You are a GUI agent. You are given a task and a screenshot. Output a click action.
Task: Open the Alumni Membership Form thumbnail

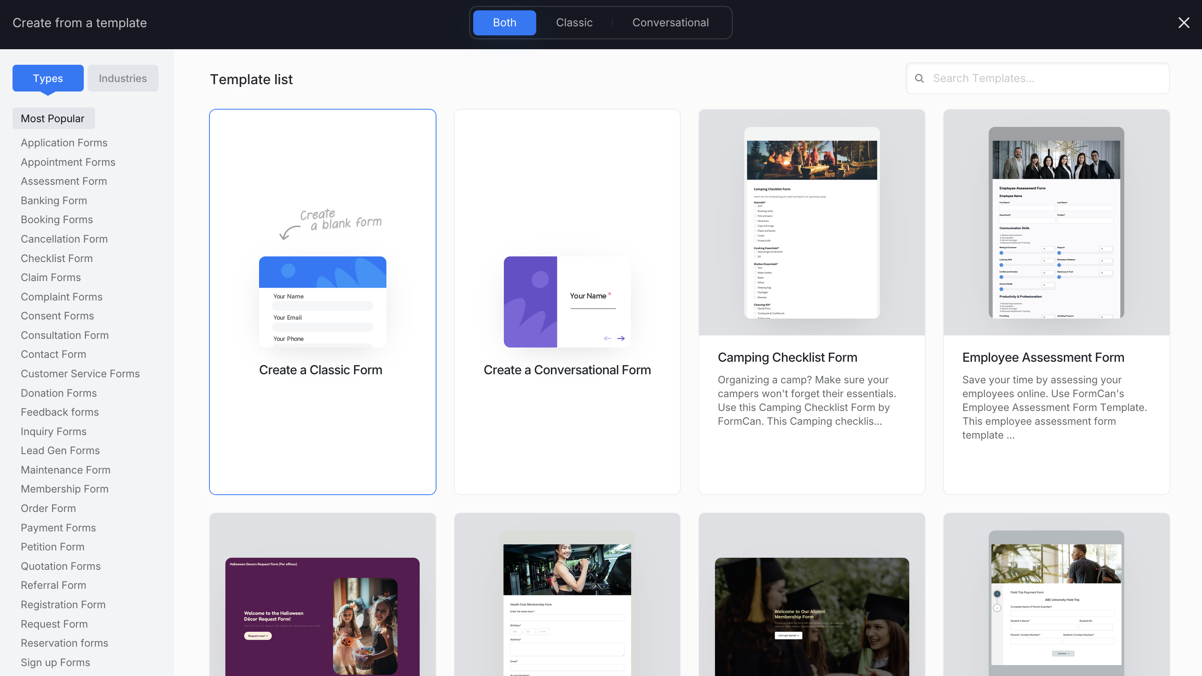click(x=811, y=616)
